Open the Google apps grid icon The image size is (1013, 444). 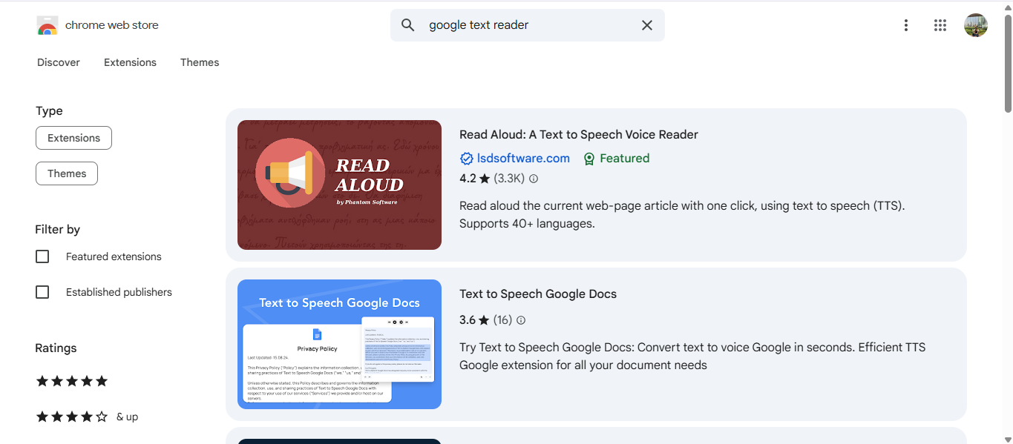click(940, 24)
